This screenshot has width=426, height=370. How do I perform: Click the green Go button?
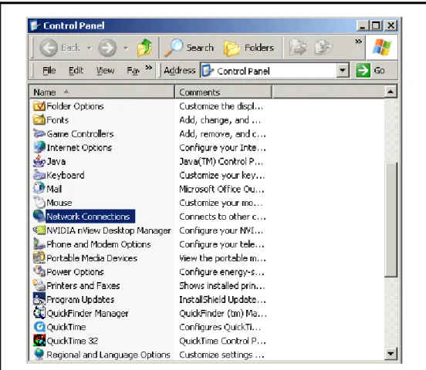click(x=370, y=71)
